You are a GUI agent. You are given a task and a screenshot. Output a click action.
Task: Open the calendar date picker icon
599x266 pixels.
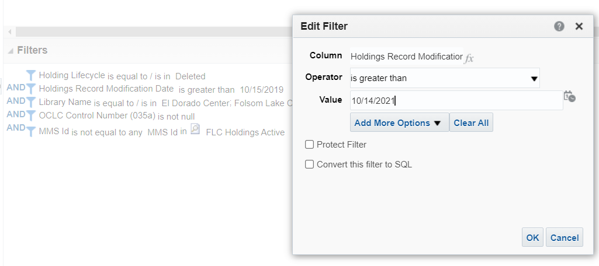pyautogui.click(x=570, y=96)
